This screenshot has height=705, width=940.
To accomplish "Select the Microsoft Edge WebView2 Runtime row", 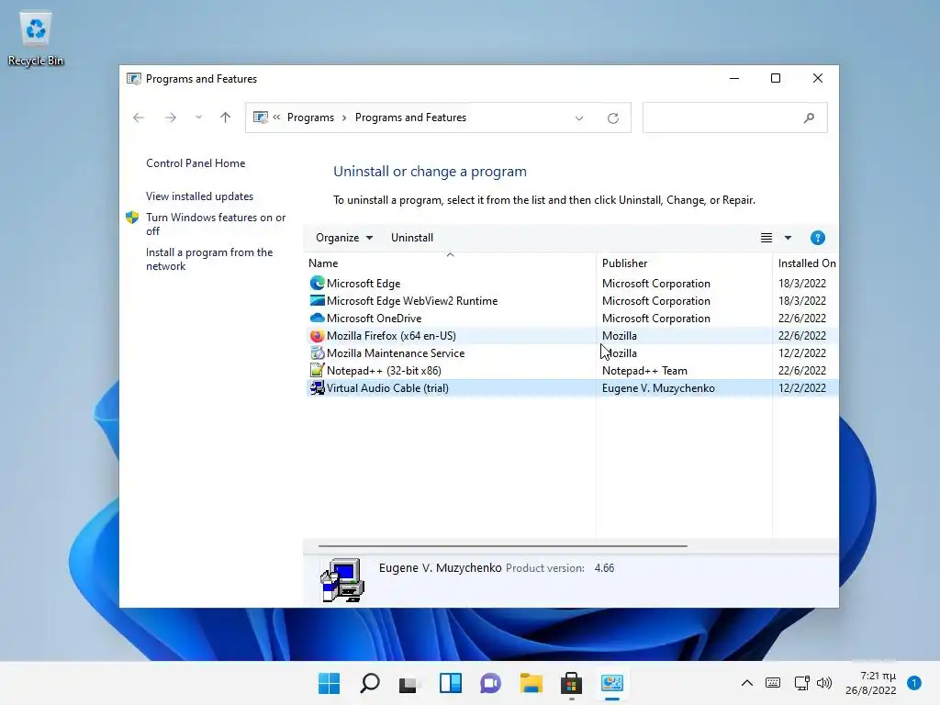I will pyautogui.click(x=572, y=300).
